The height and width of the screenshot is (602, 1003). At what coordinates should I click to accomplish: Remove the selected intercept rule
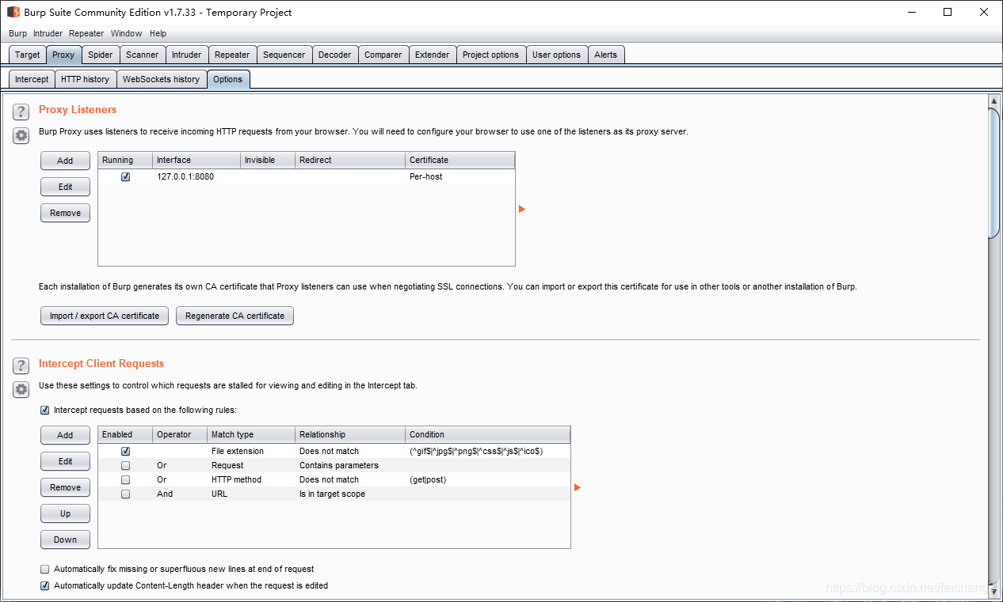point(66,487)
